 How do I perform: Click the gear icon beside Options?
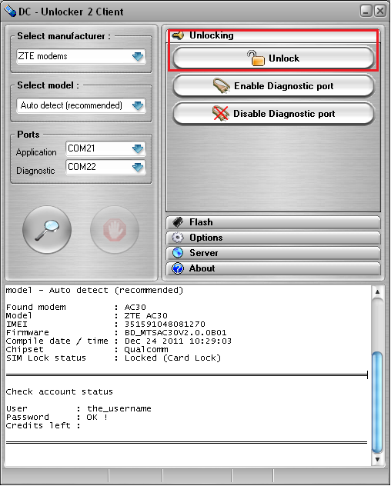point(178,238)
